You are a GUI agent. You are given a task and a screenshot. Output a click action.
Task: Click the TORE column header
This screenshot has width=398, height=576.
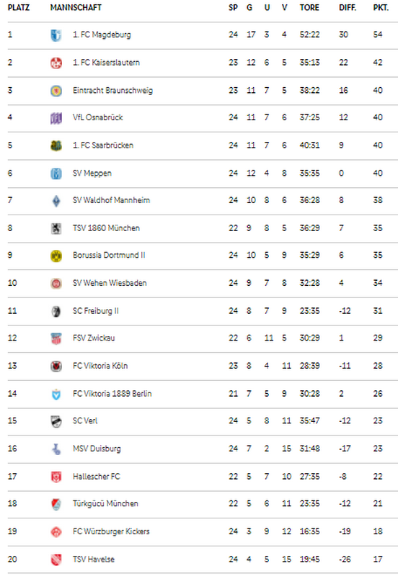(x=309, y=7)
